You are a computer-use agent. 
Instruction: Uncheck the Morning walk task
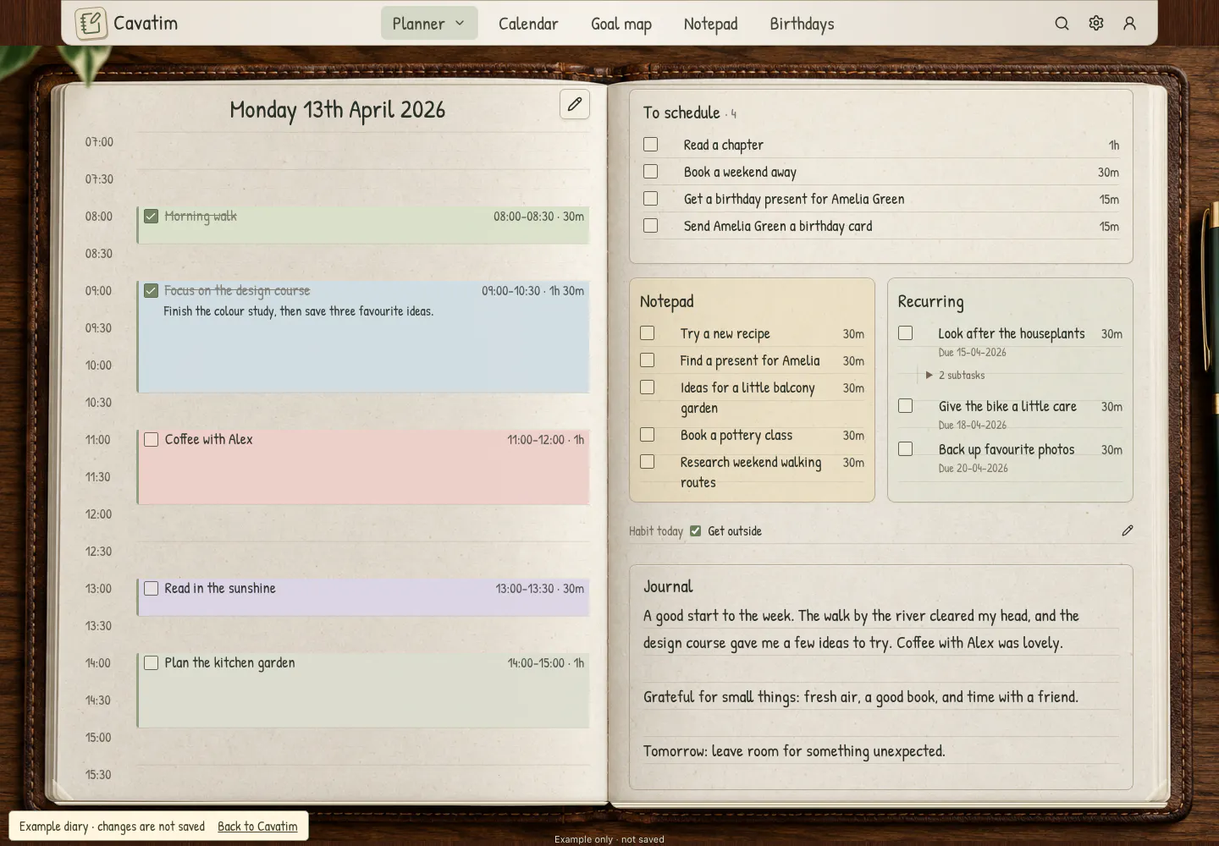pos(151,216)
